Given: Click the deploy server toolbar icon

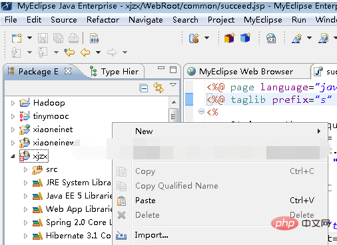Looking at the screenshot, I should point(194,38).
